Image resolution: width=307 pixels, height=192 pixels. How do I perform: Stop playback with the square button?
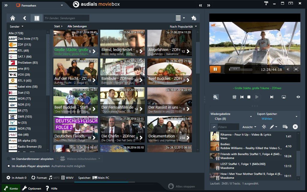click(249, 97)
